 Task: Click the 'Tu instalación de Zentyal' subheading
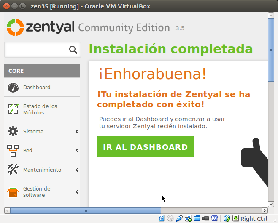[x=173, y=99]
